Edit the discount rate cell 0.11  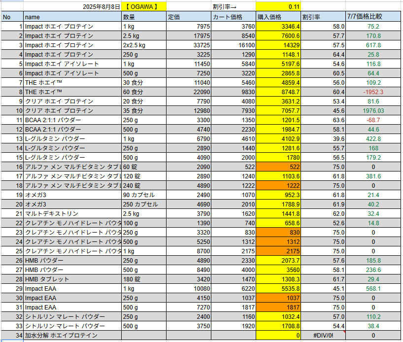(x=278, y=7)
